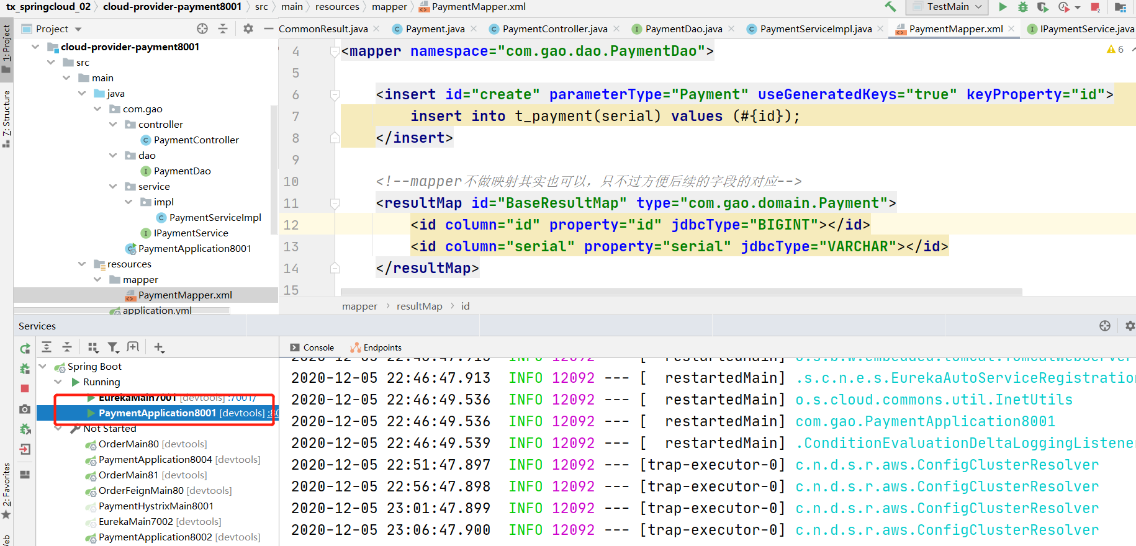This screenshot has width=1136, height=546.
Task: Open the TestMain run configuration dropdown
Action: pyautogui.click(x=947, y=7)
